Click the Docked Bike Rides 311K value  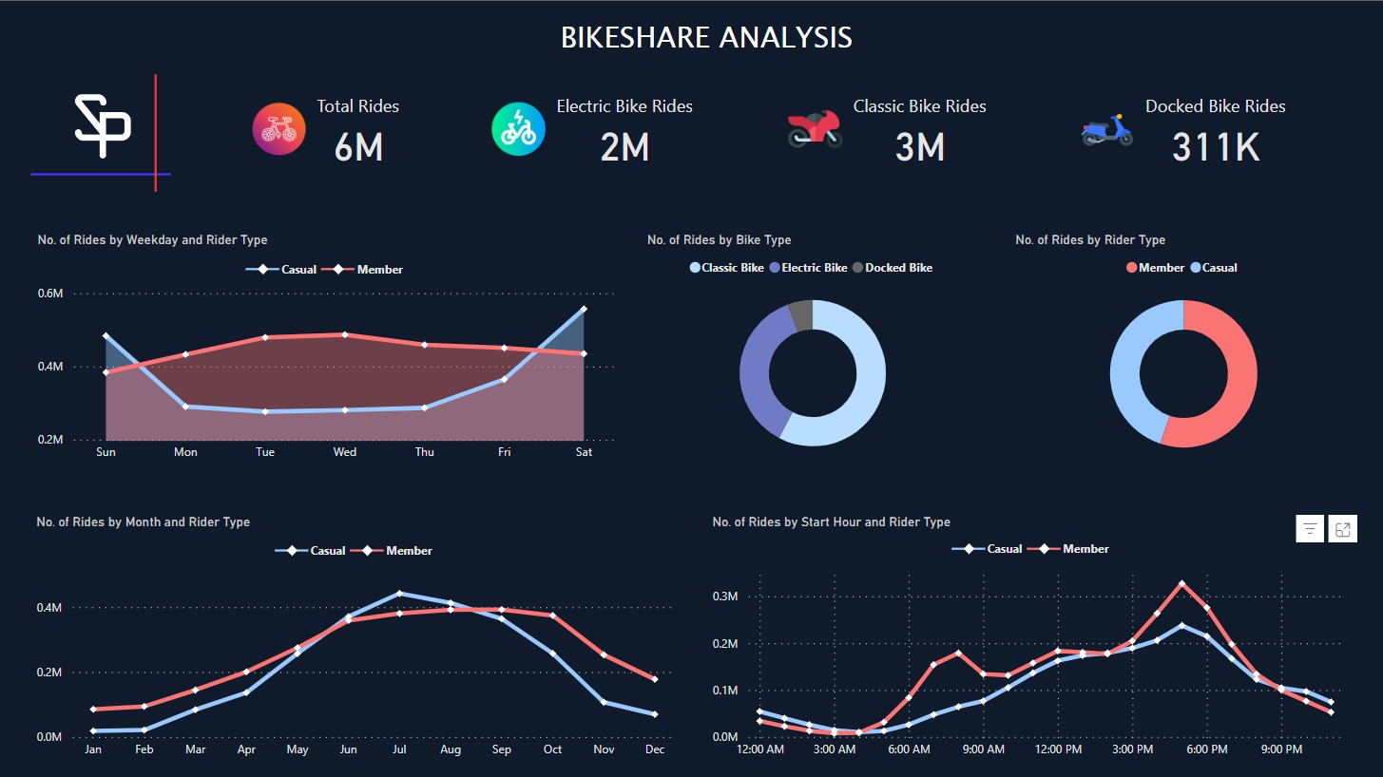pos(1216,147)
